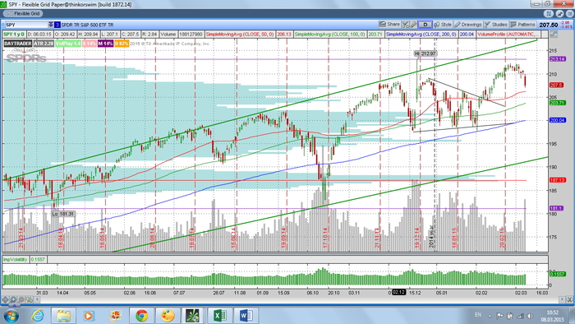The image size is (575, 324).
Task: Click the D 82% orange label
Action: pyautogui.click(x=122, y=44)
